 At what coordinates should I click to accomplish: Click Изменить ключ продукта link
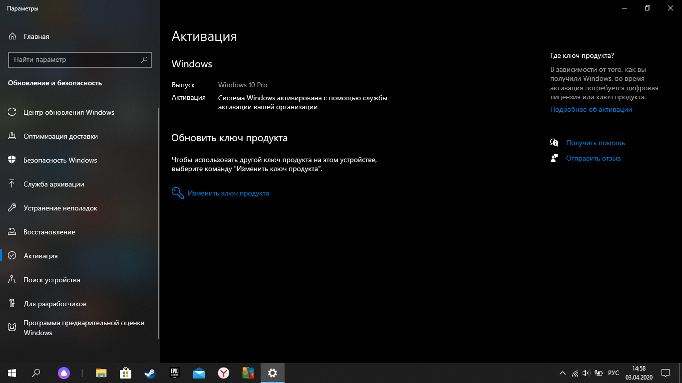click(228, 193)
